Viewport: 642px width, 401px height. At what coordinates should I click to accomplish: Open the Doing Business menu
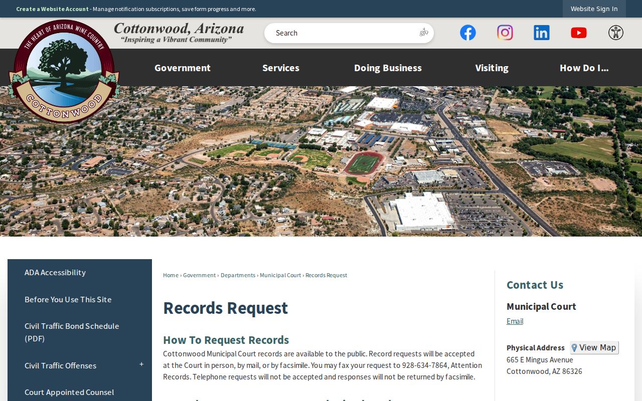(388, 68)
